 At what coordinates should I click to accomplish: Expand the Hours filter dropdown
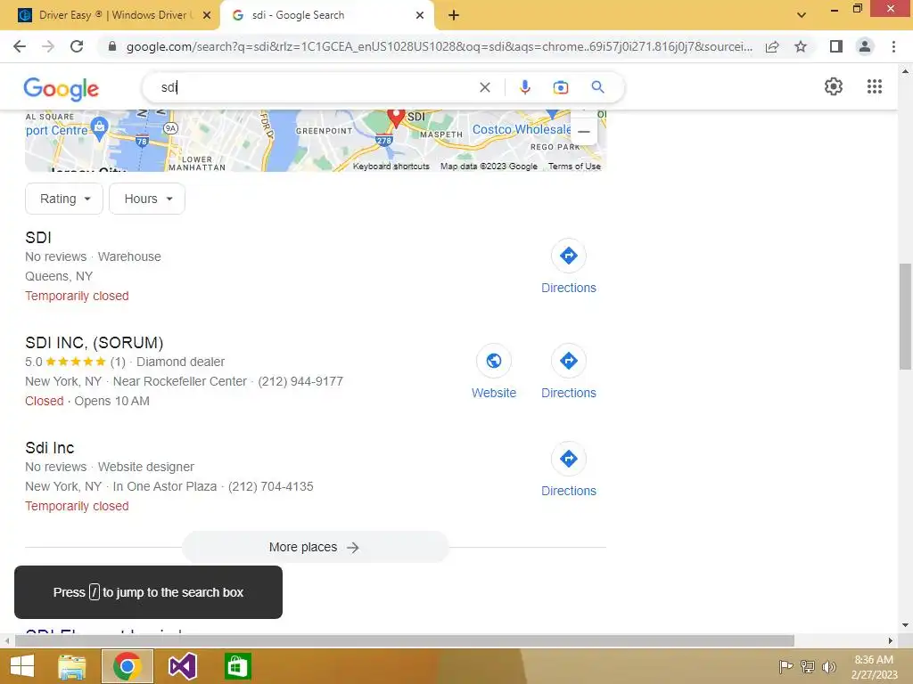point(147,199)
